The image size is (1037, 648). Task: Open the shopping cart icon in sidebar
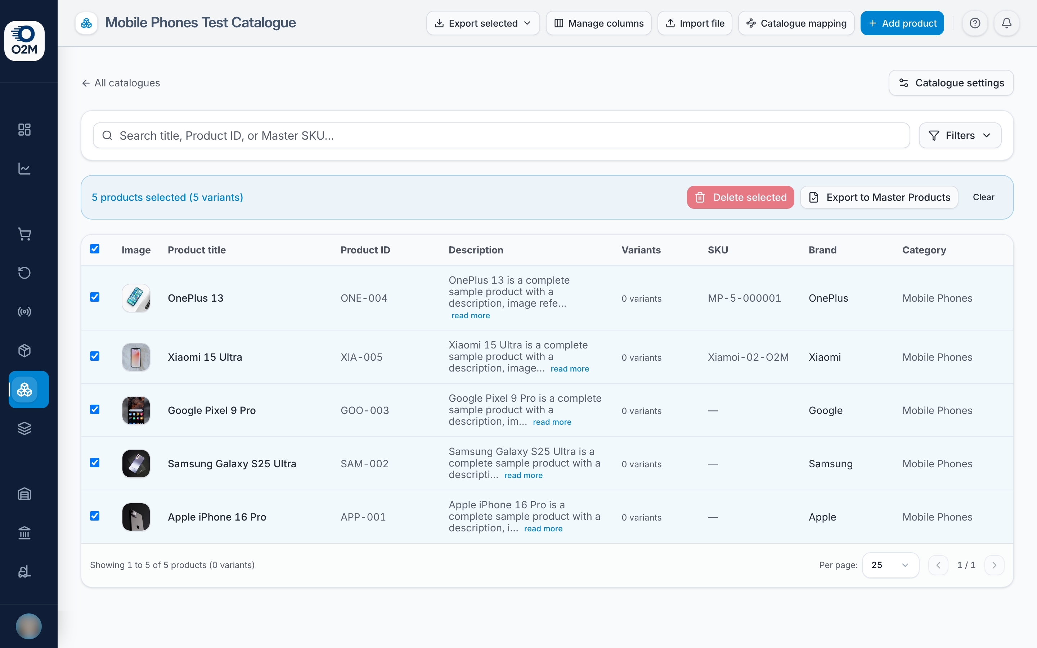[24, 234]
